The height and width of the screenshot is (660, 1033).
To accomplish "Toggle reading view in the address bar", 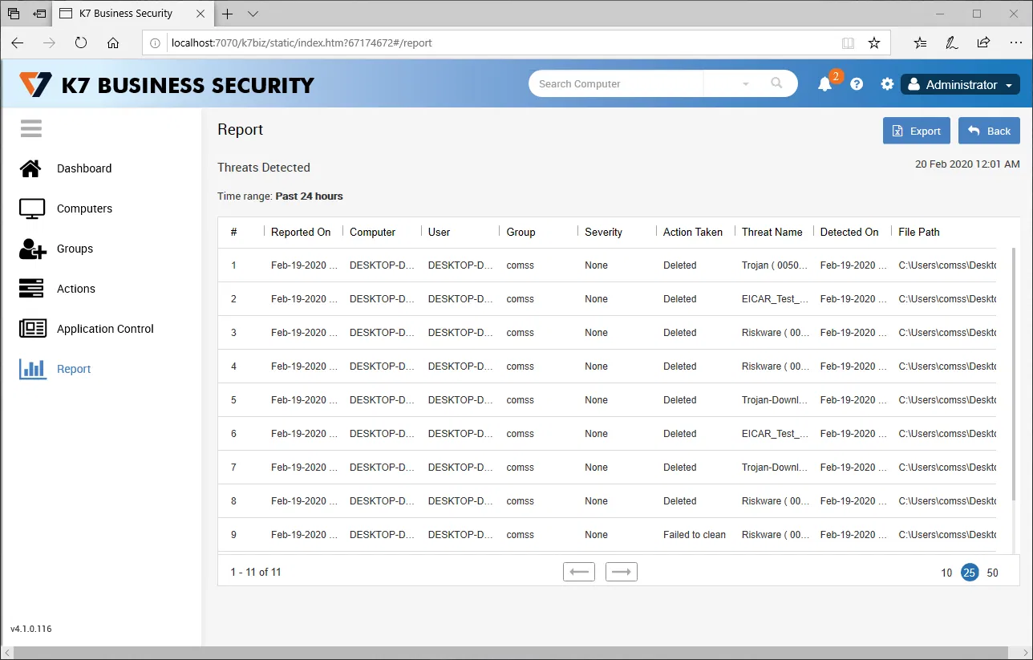I will click(x=848, y=43).
